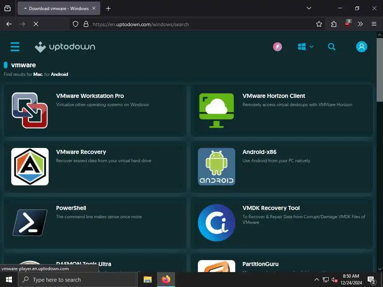Image resolution: width=383 pixels, height=287 pixels.
Task: Click the scrollbar up arrow
Action: click(380, 35)
